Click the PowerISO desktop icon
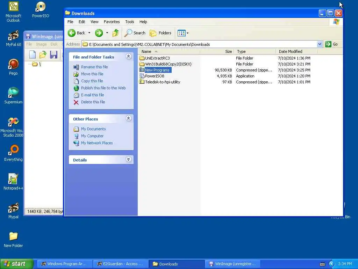 click(41, 9)
